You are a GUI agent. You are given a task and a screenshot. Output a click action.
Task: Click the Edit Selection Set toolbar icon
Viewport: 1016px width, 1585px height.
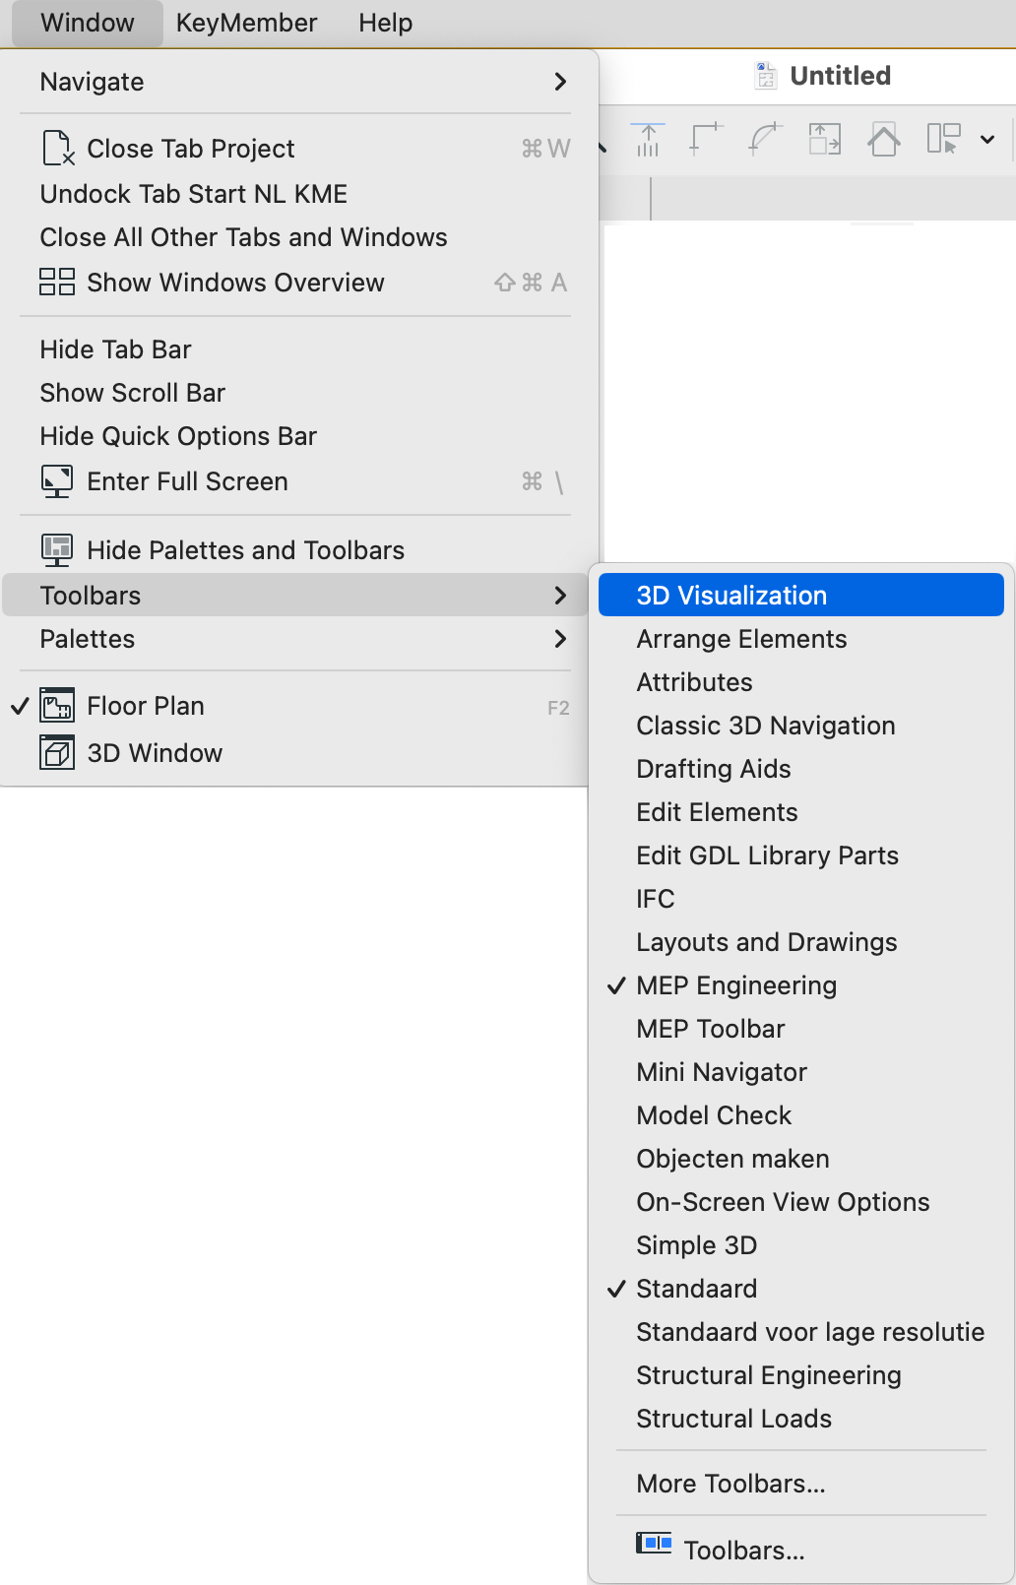click(x=943, y=139)
